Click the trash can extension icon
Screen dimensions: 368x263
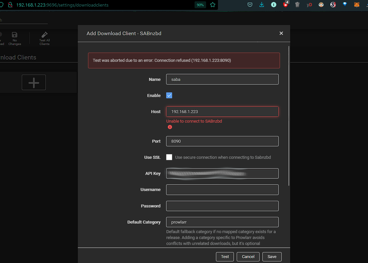(x=297, y=5)
